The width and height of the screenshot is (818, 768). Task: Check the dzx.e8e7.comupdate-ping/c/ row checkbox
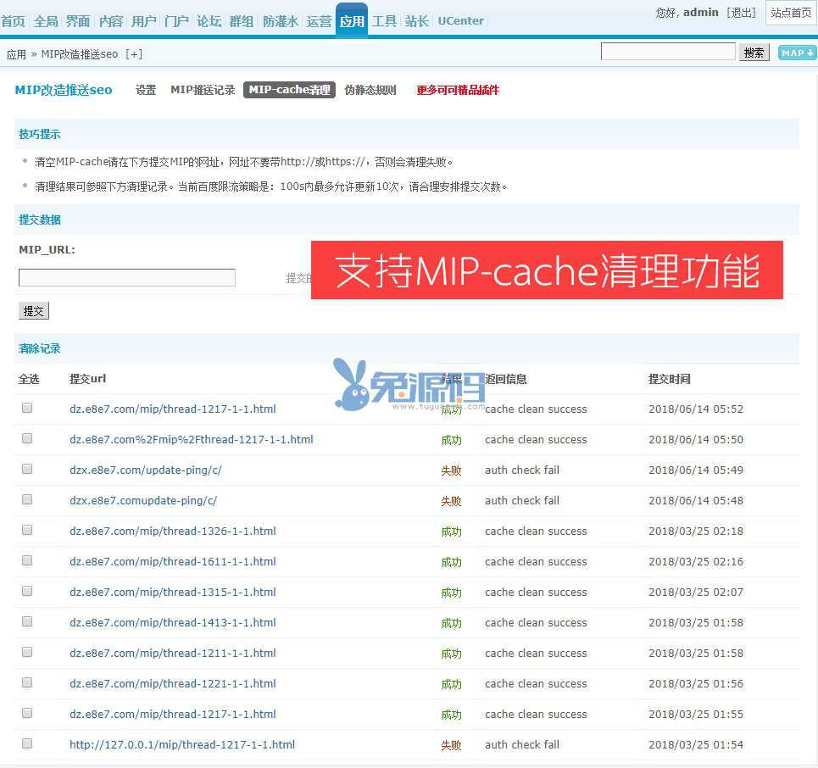(27, 499)
